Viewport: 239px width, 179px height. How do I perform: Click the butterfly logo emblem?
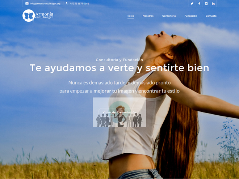tap(28, 16)
